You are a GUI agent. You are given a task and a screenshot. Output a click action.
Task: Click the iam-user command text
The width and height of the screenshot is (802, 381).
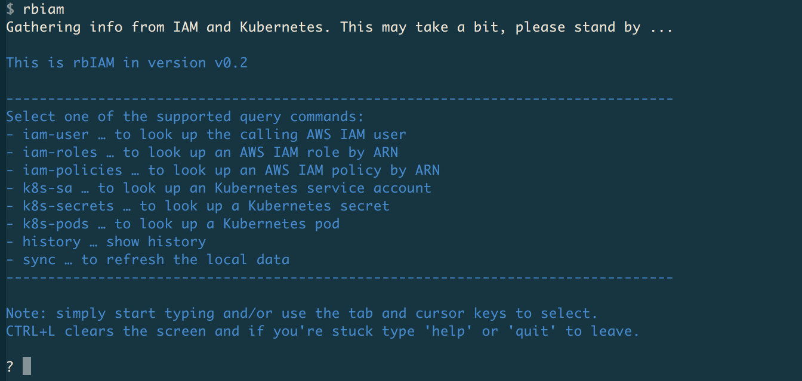pos(55,135)
